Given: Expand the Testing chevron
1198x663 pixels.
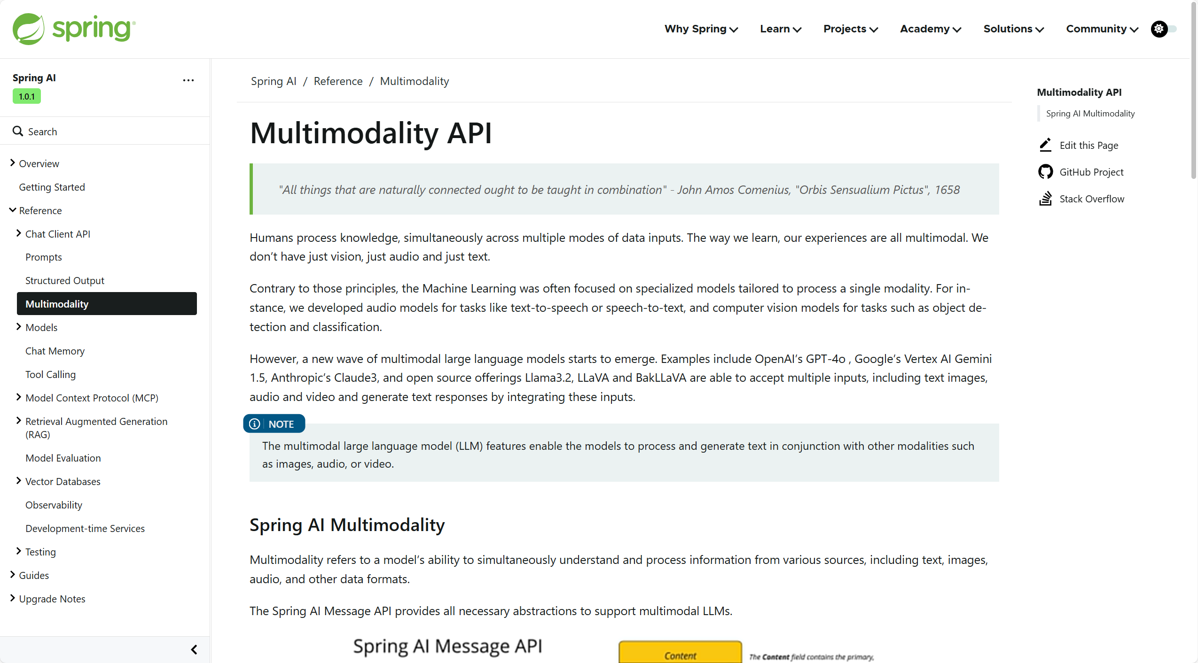Looking at the screenshot, I should tap(19, 551).
